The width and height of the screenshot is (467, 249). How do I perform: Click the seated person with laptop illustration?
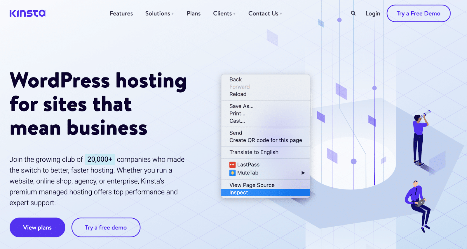417,206
